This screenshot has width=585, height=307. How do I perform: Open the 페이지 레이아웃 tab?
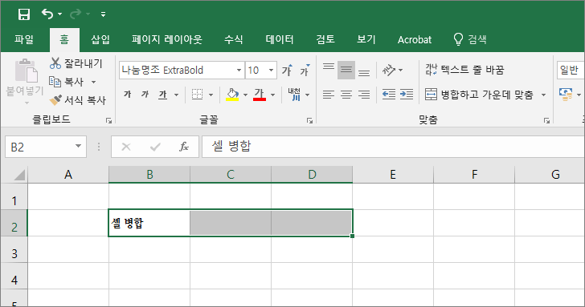166,39
